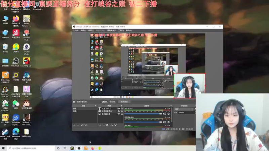Move scene down in the scenes list
Image resolution: width=269 pixels, height=151 pixels.
click(86, 125)
